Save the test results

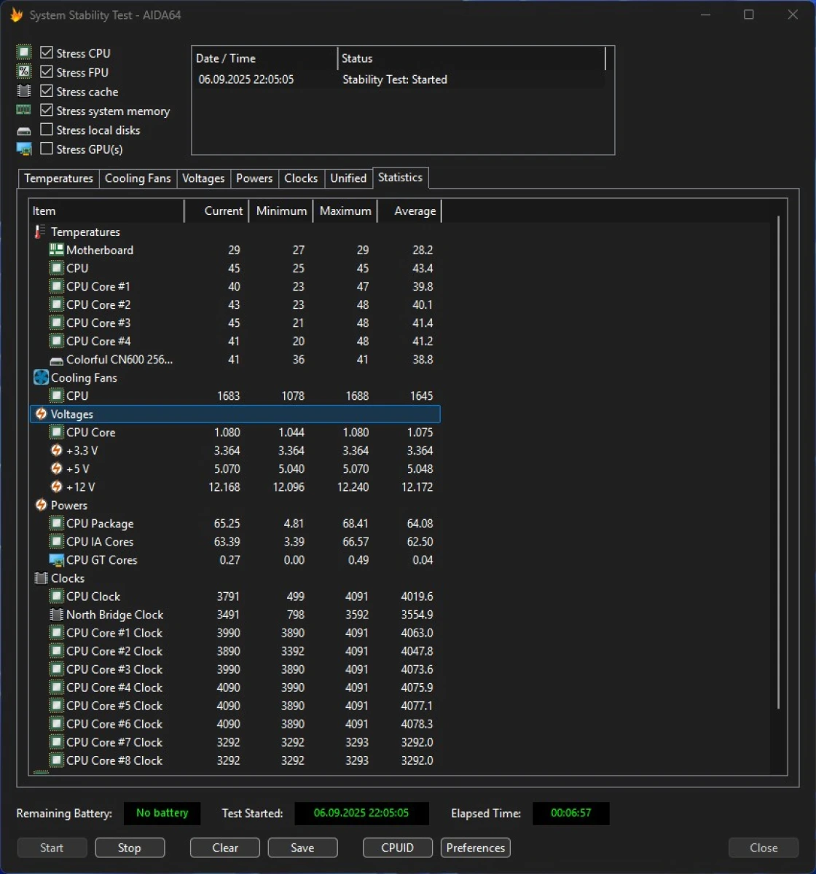(x=302, y=848)
